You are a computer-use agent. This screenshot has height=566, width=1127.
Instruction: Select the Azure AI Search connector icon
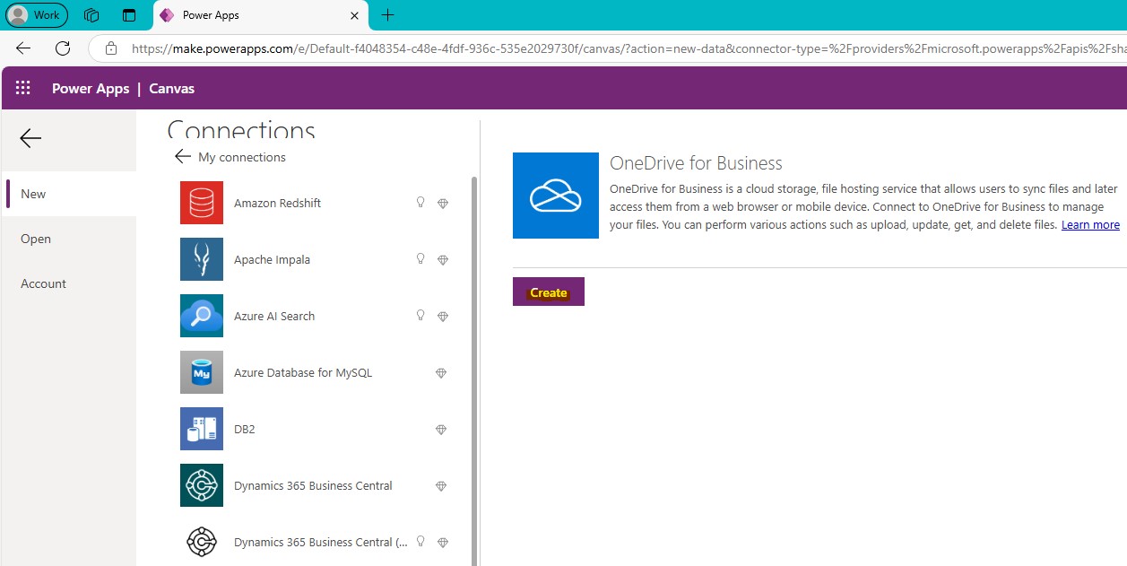point(202,316)
